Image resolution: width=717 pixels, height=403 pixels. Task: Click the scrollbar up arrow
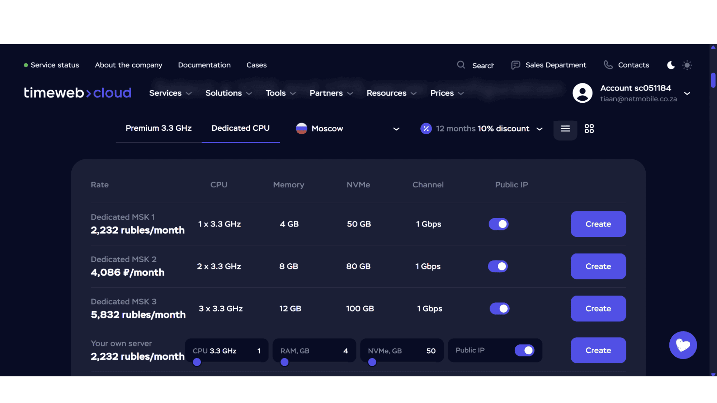713,47
